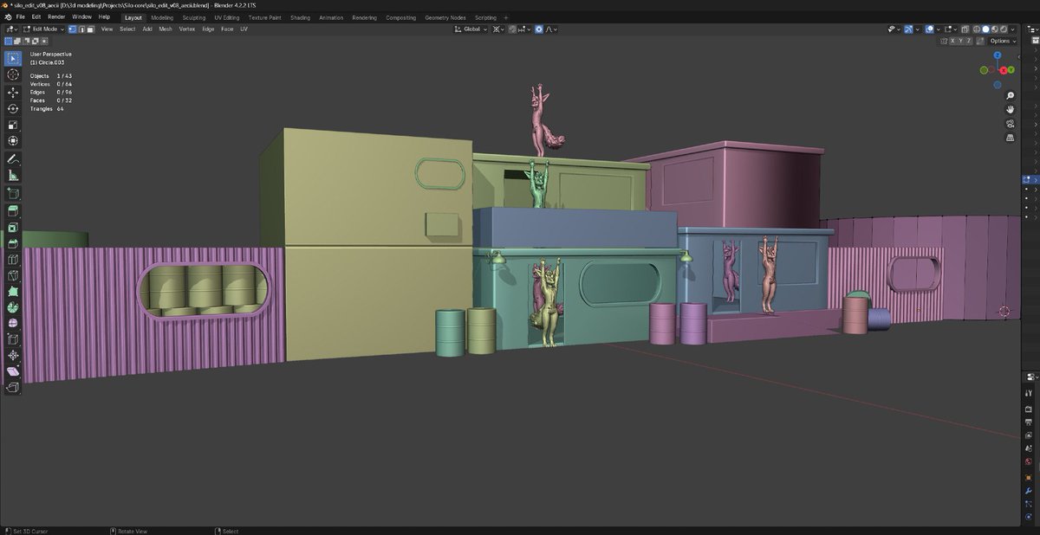Image resolution: width=1040 pixels, height=535 pixels.
Task: Select the Bevel tool
Action: [x=13, y=242]
